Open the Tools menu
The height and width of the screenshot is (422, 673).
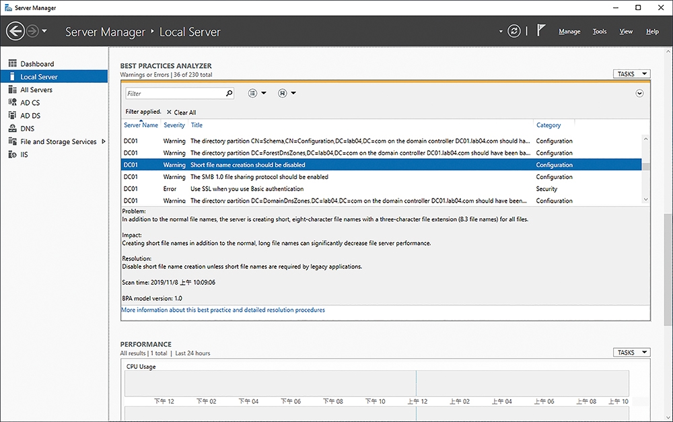(599, 32)
